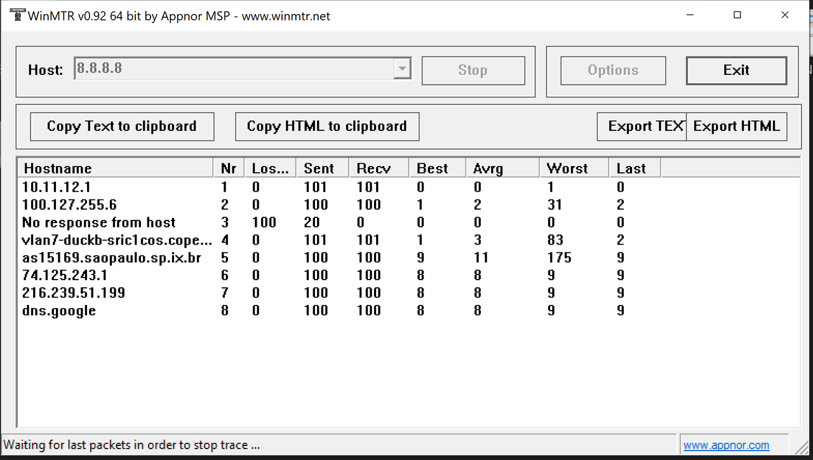Click the Worst column header
813x460 pixels.
pos(574,168)
